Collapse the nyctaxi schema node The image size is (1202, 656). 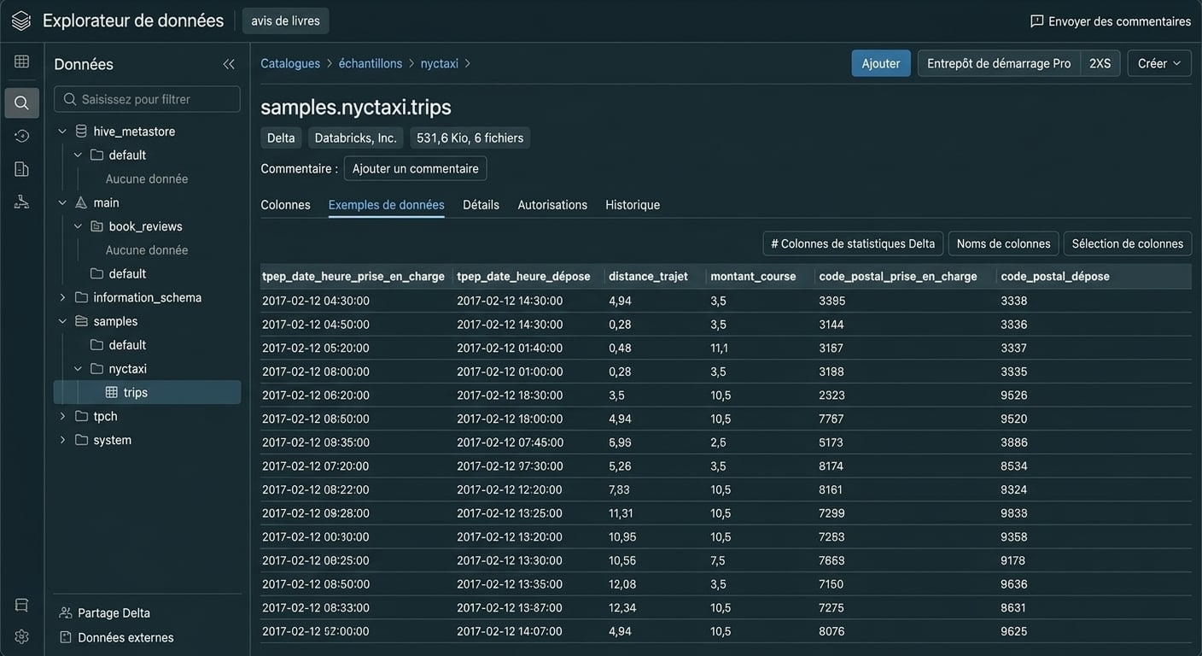point(77,369)
